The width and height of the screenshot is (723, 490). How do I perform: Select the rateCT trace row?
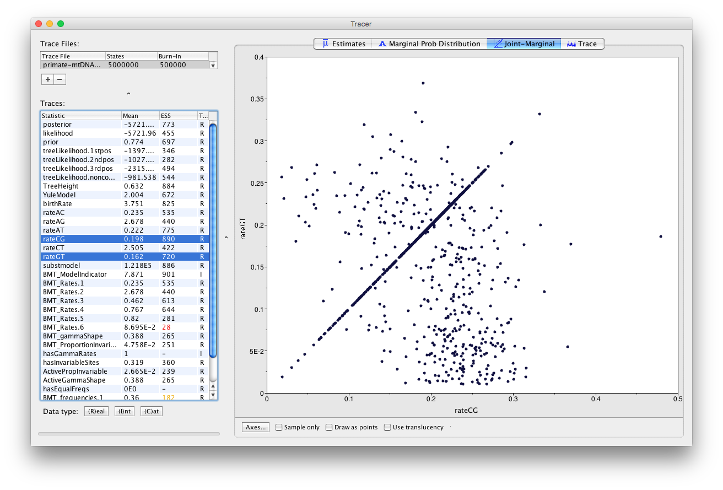point(125,248)
